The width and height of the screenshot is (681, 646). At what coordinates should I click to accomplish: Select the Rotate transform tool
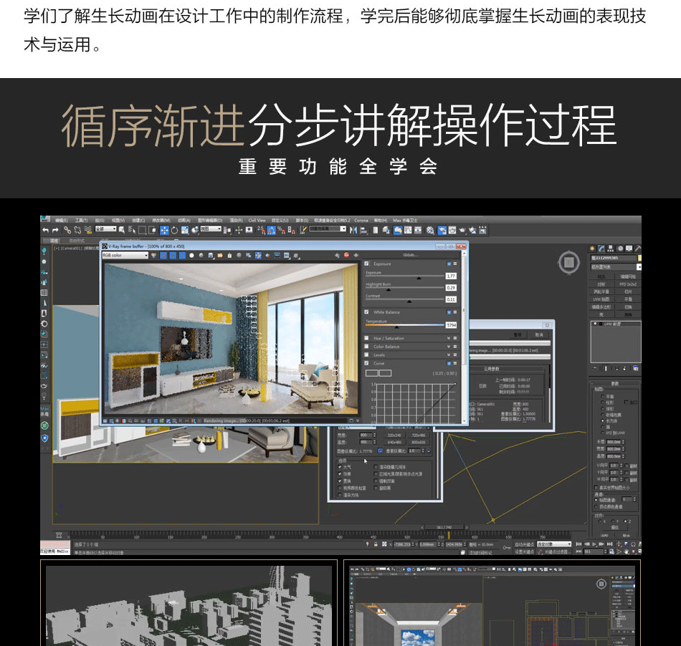[x=174, y=230]
